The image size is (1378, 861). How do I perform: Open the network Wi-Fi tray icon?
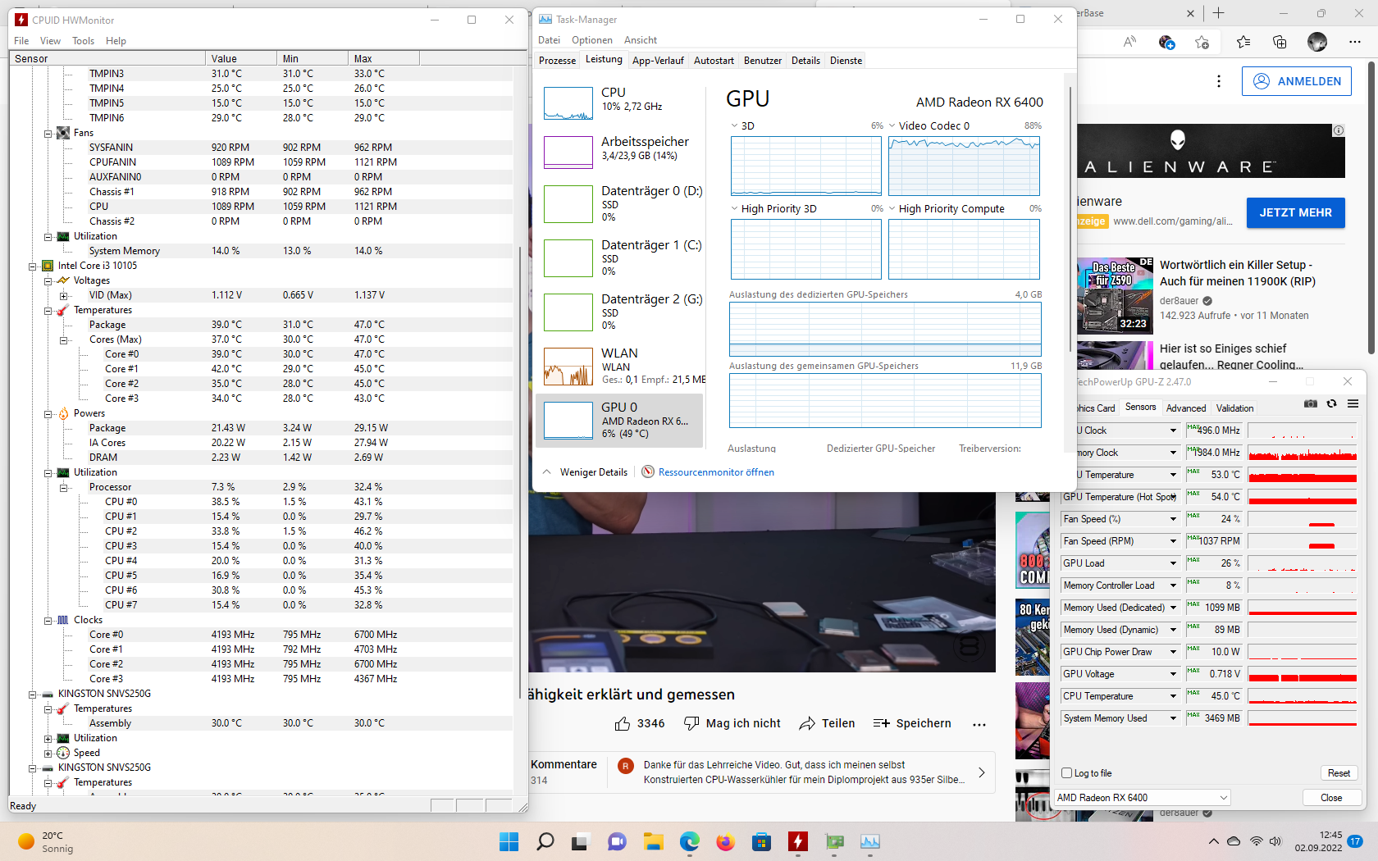click(x=1256, y=841)
